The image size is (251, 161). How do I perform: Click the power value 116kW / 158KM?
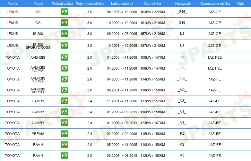point(152,112)
